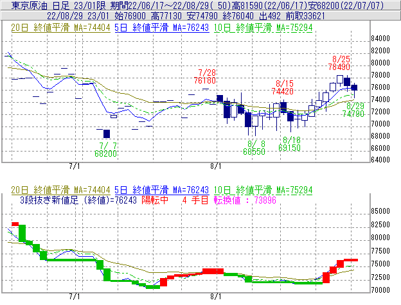This screenshot has width=401, height=305.
Task: Click the 期間22/06/17～22/08/29 period text
Action: 171,5
